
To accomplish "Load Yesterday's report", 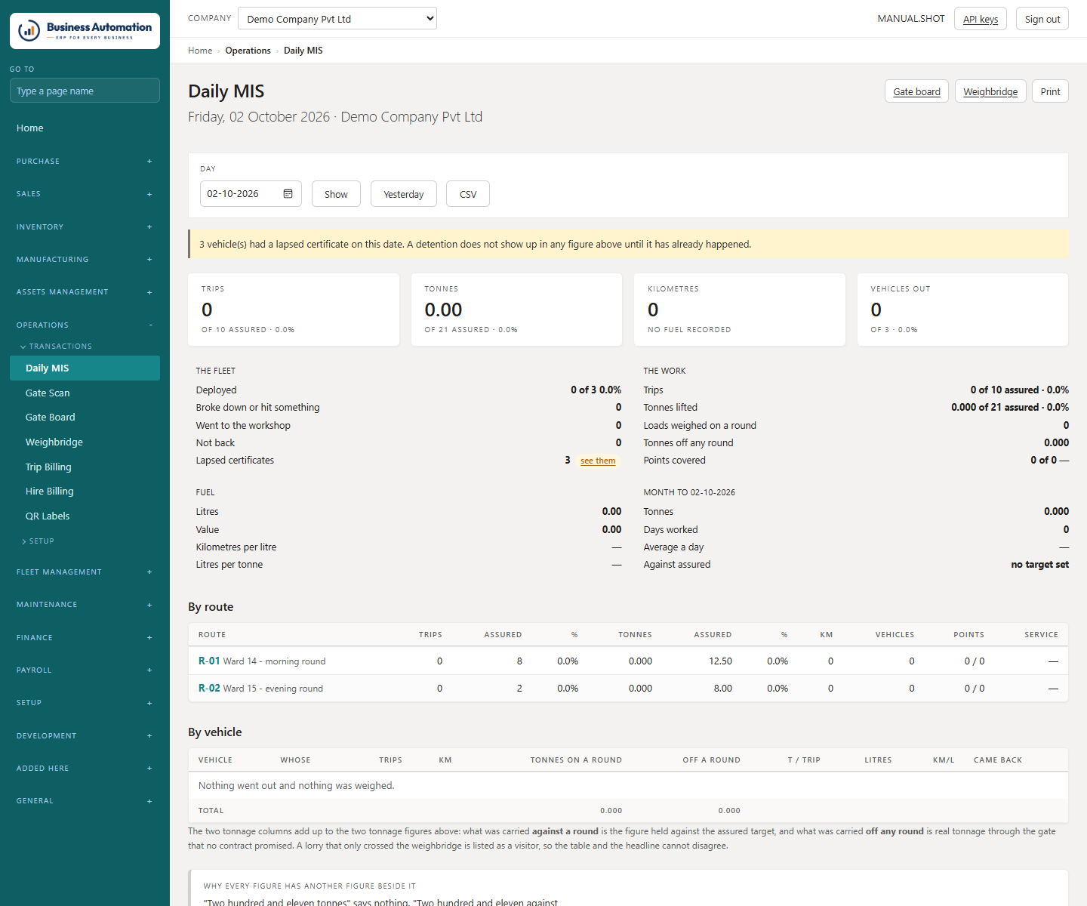I will click(403, 194).
